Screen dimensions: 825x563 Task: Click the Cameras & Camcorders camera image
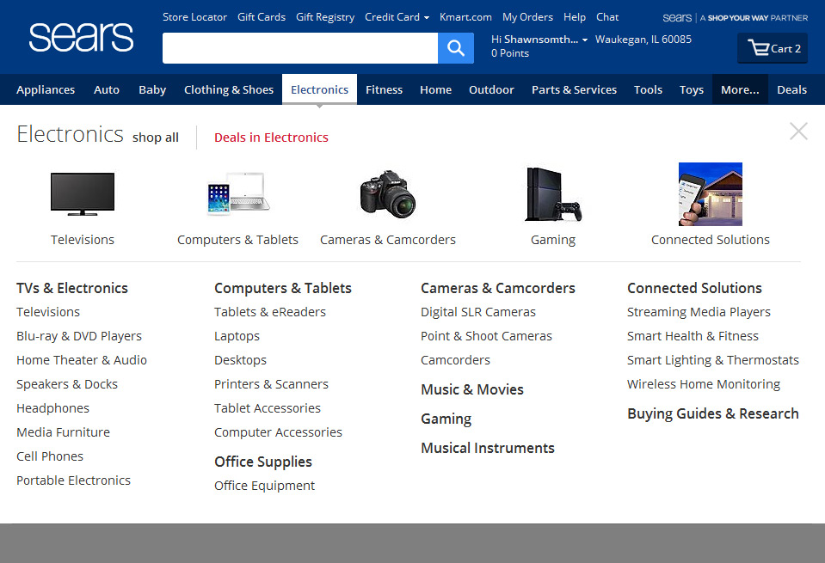coord(388,193)
